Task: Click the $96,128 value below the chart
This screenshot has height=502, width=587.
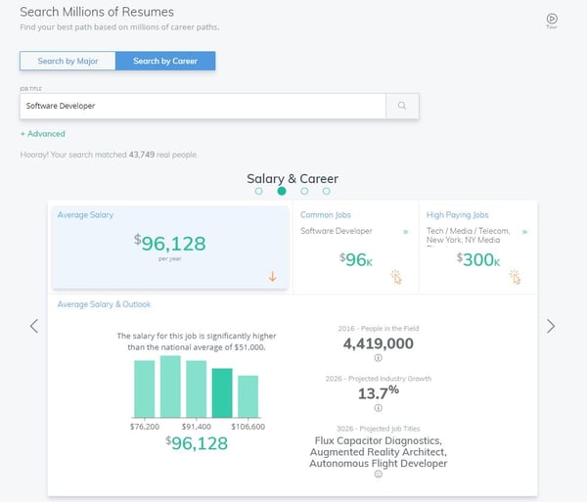Action: click(x=197, y=443)
